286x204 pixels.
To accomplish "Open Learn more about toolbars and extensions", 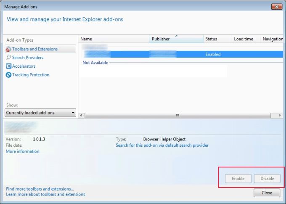I will pos(45,194).
